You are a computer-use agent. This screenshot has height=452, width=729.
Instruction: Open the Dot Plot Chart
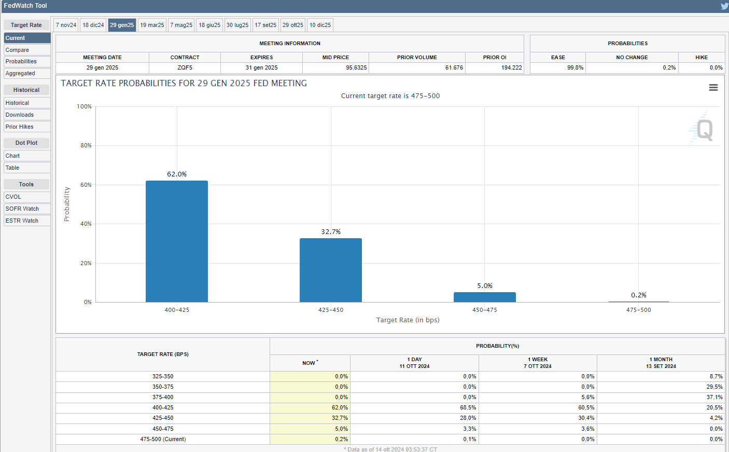pyautogui.click(x=27, y=156)
